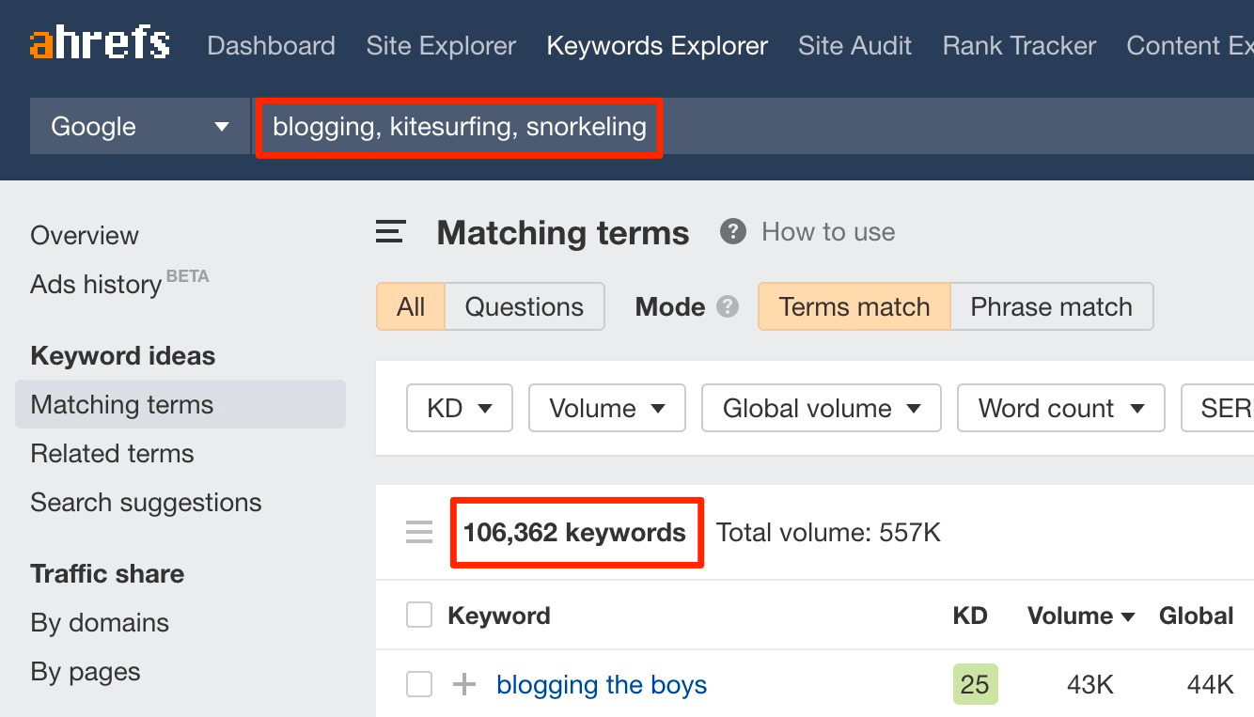Click the list options icon beside keyword count
1254x717 pixels.
419,533
